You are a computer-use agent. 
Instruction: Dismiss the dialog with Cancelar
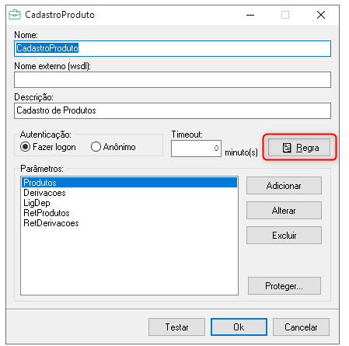point(301,327)
